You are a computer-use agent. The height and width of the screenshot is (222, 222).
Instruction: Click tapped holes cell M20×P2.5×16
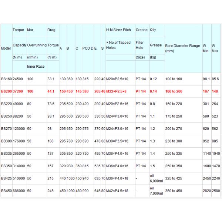121,104
